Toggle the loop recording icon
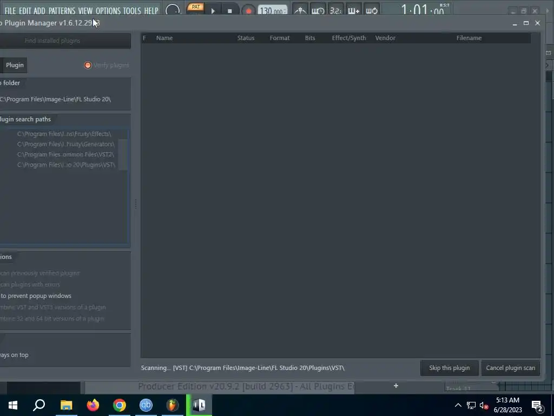 372,11
